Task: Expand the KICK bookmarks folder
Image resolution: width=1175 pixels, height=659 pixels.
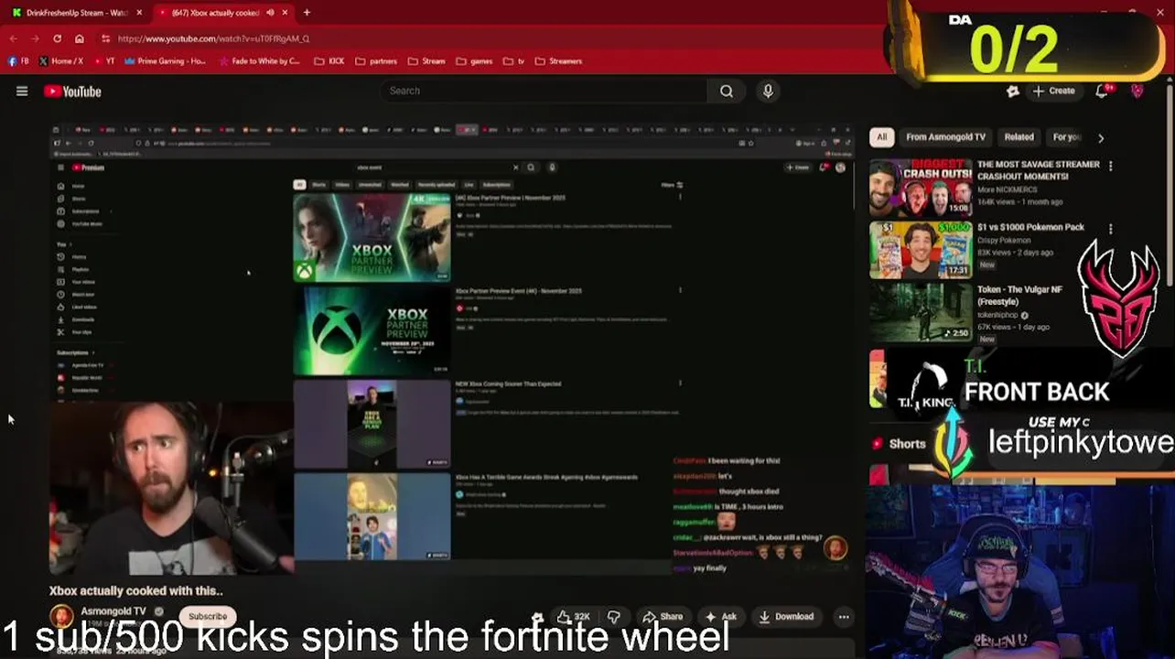Action: pyautogui.click(x=329, y=61)
